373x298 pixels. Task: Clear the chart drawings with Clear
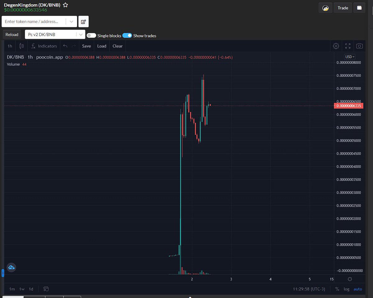pos(117,46)
